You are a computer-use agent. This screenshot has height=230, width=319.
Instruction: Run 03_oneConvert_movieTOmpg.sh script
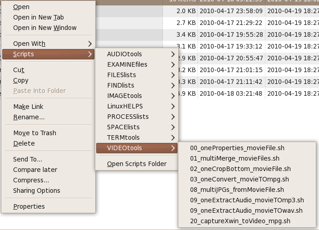[239, 179]
